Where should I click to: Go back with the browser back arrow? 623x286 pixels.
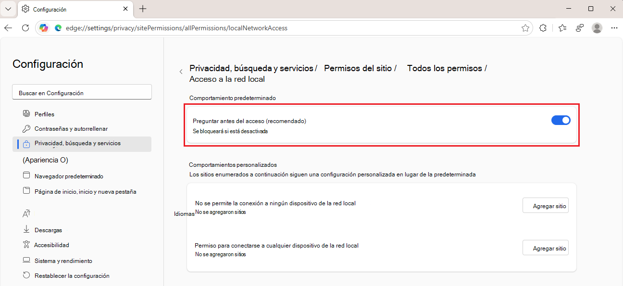[x=8, y=28]
